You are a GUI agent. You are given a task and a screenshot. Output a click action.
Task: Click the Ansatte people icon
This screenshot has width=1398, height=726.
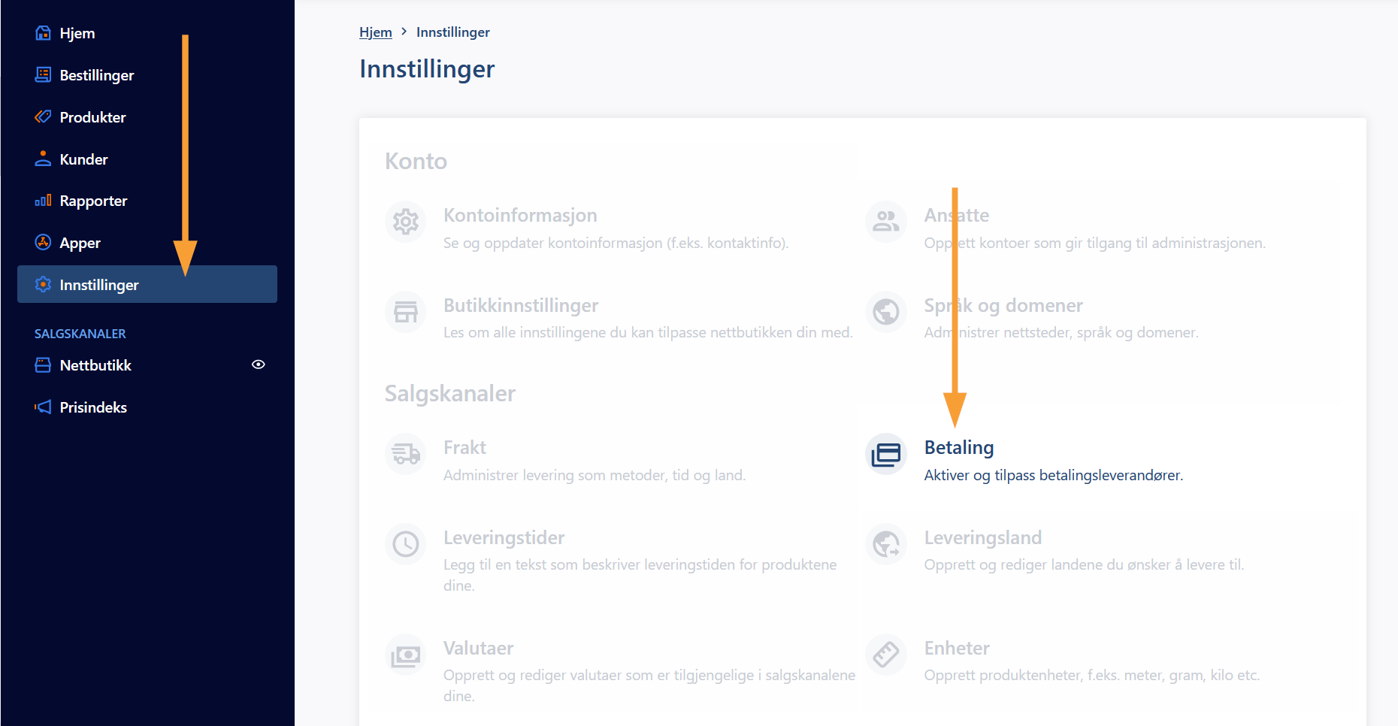886,222
